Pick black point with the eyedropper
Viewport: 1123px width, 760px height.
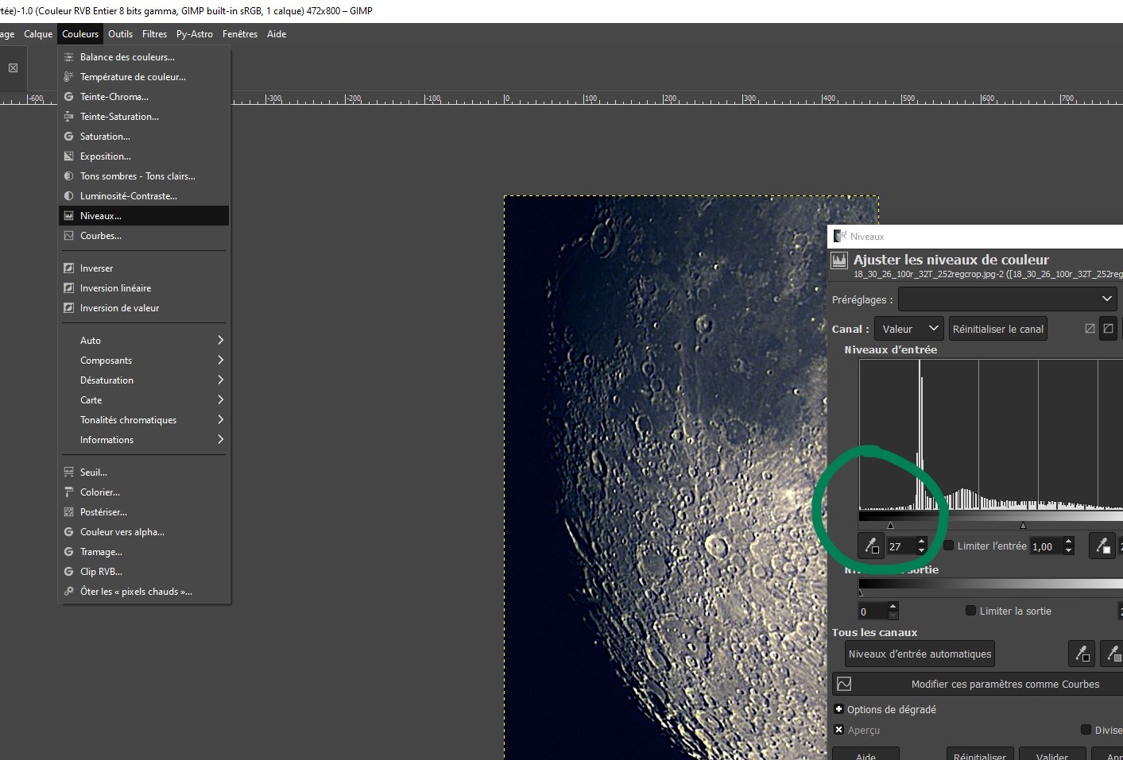872,546
